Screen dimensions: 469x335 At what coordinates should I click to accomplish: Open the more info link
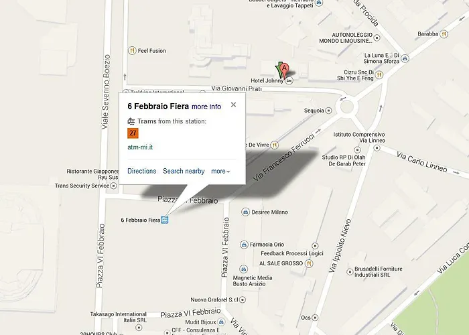click(206, 107)
